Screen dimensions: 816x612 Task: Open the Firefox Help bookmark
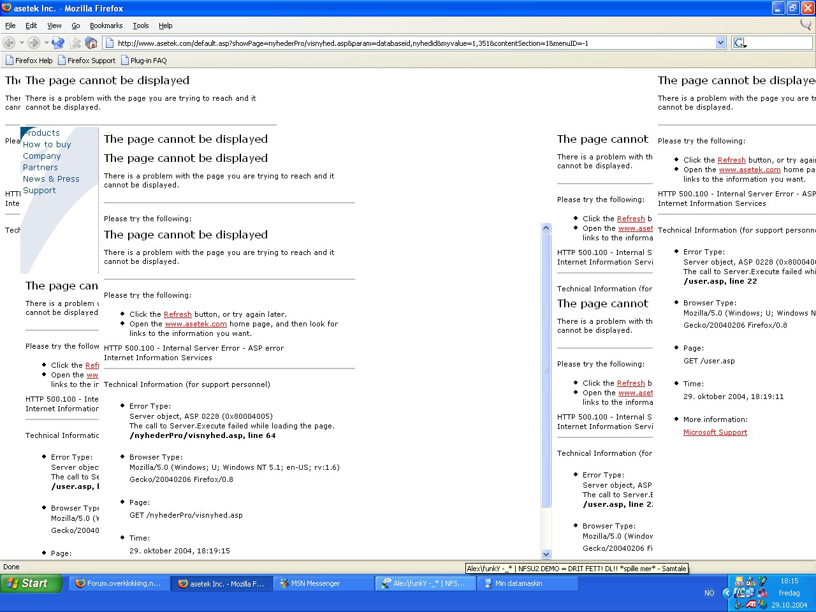coord(29,61)
